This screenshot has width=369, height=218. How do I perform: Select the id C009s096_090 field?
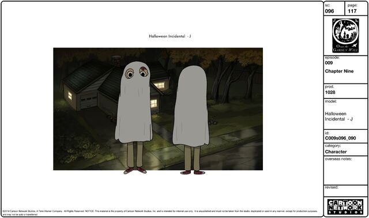[x=345, y=136]
